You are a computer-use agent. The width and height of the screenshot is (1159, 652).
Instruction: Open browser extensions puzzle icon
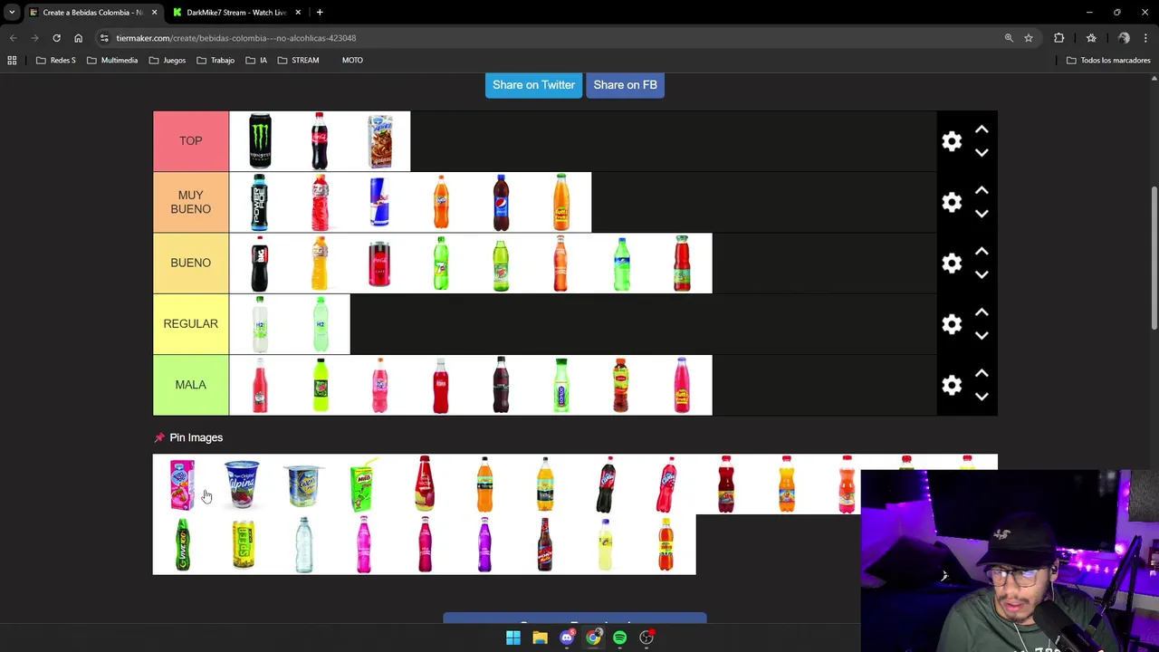click(1058, 38)
